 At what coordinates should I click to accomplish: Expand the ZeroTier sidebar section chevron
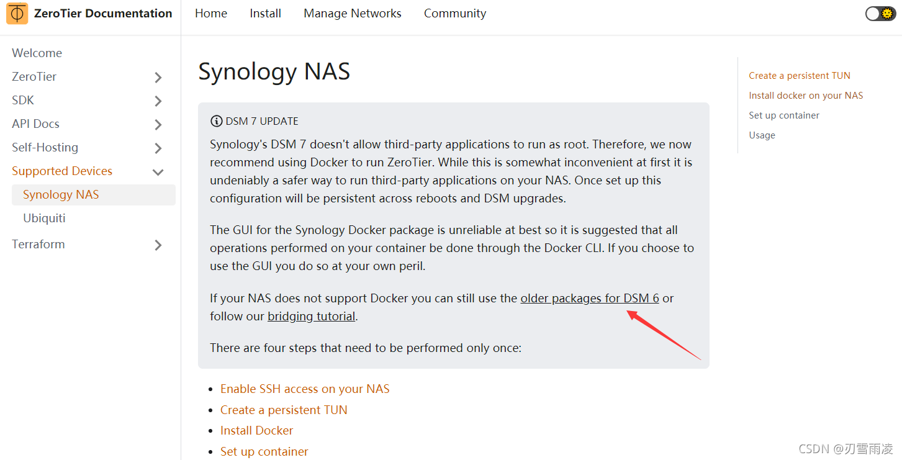(x=158, y=77)
